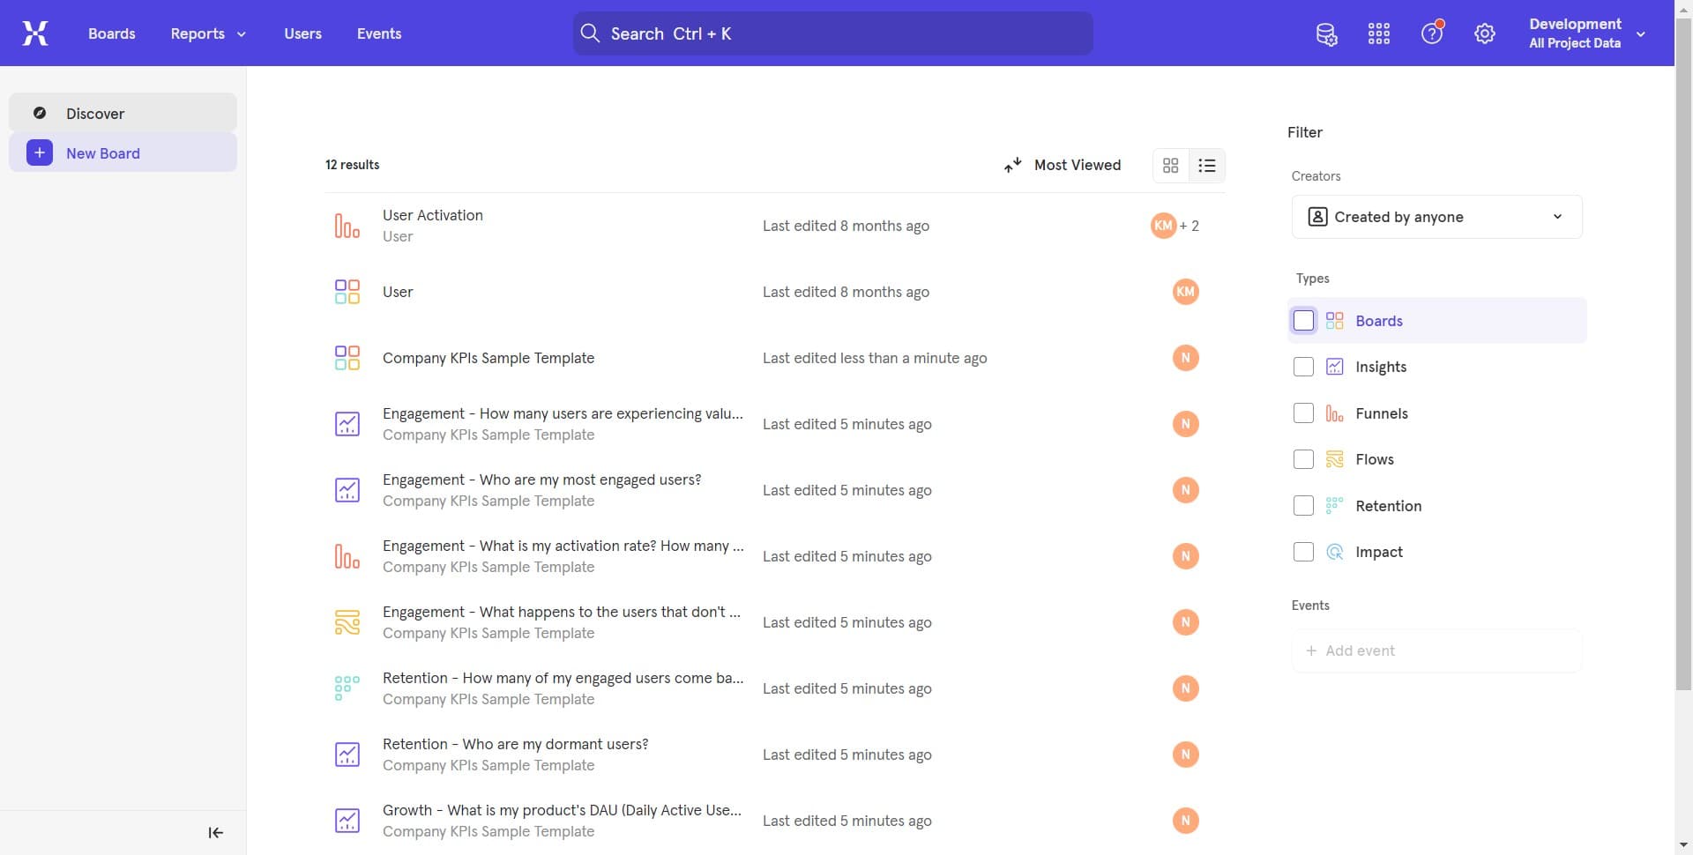Select the grid view layout
This screenshot has width=1693, height=855.
(1171, 165)
